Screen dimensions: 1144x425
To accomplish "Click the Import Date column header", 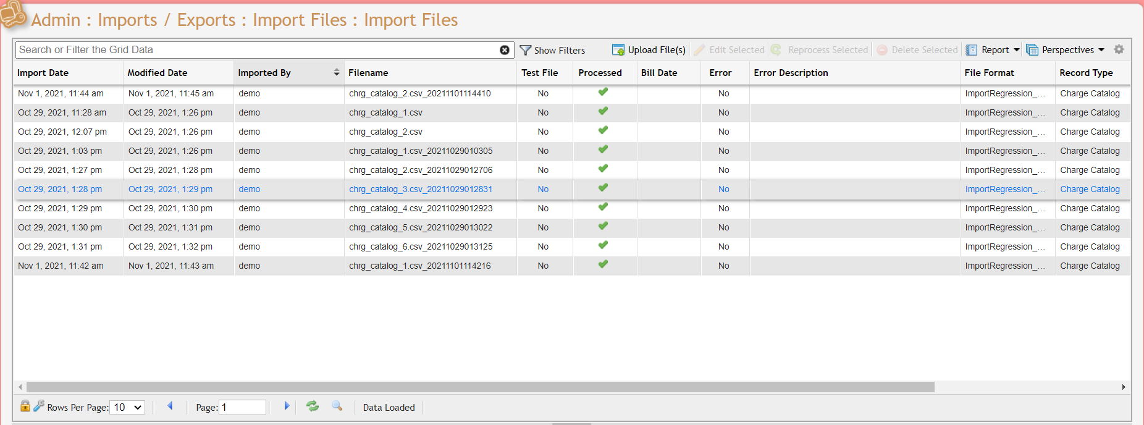I will click(43, 73).
